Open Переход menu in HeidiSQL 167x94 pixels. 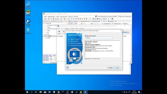(x=70, y=17)
